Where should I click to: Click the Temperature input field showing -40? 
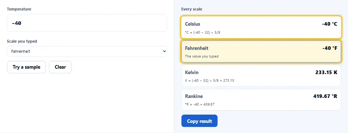(87, 23)
